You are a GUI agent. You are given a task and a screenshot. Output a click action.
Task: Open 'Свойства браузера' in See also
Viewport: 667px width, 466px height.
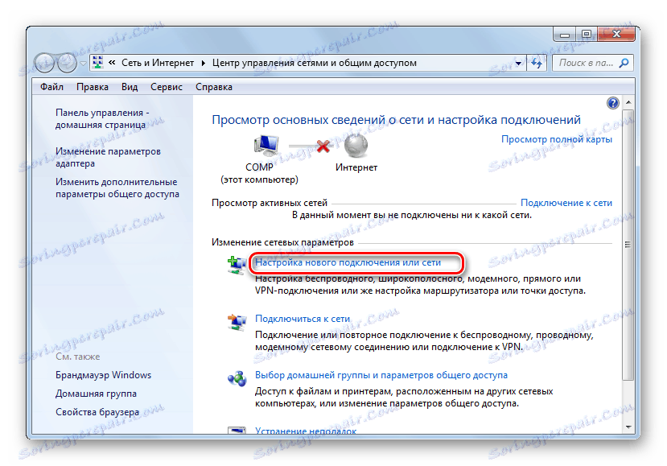click(x=97, y=412)
